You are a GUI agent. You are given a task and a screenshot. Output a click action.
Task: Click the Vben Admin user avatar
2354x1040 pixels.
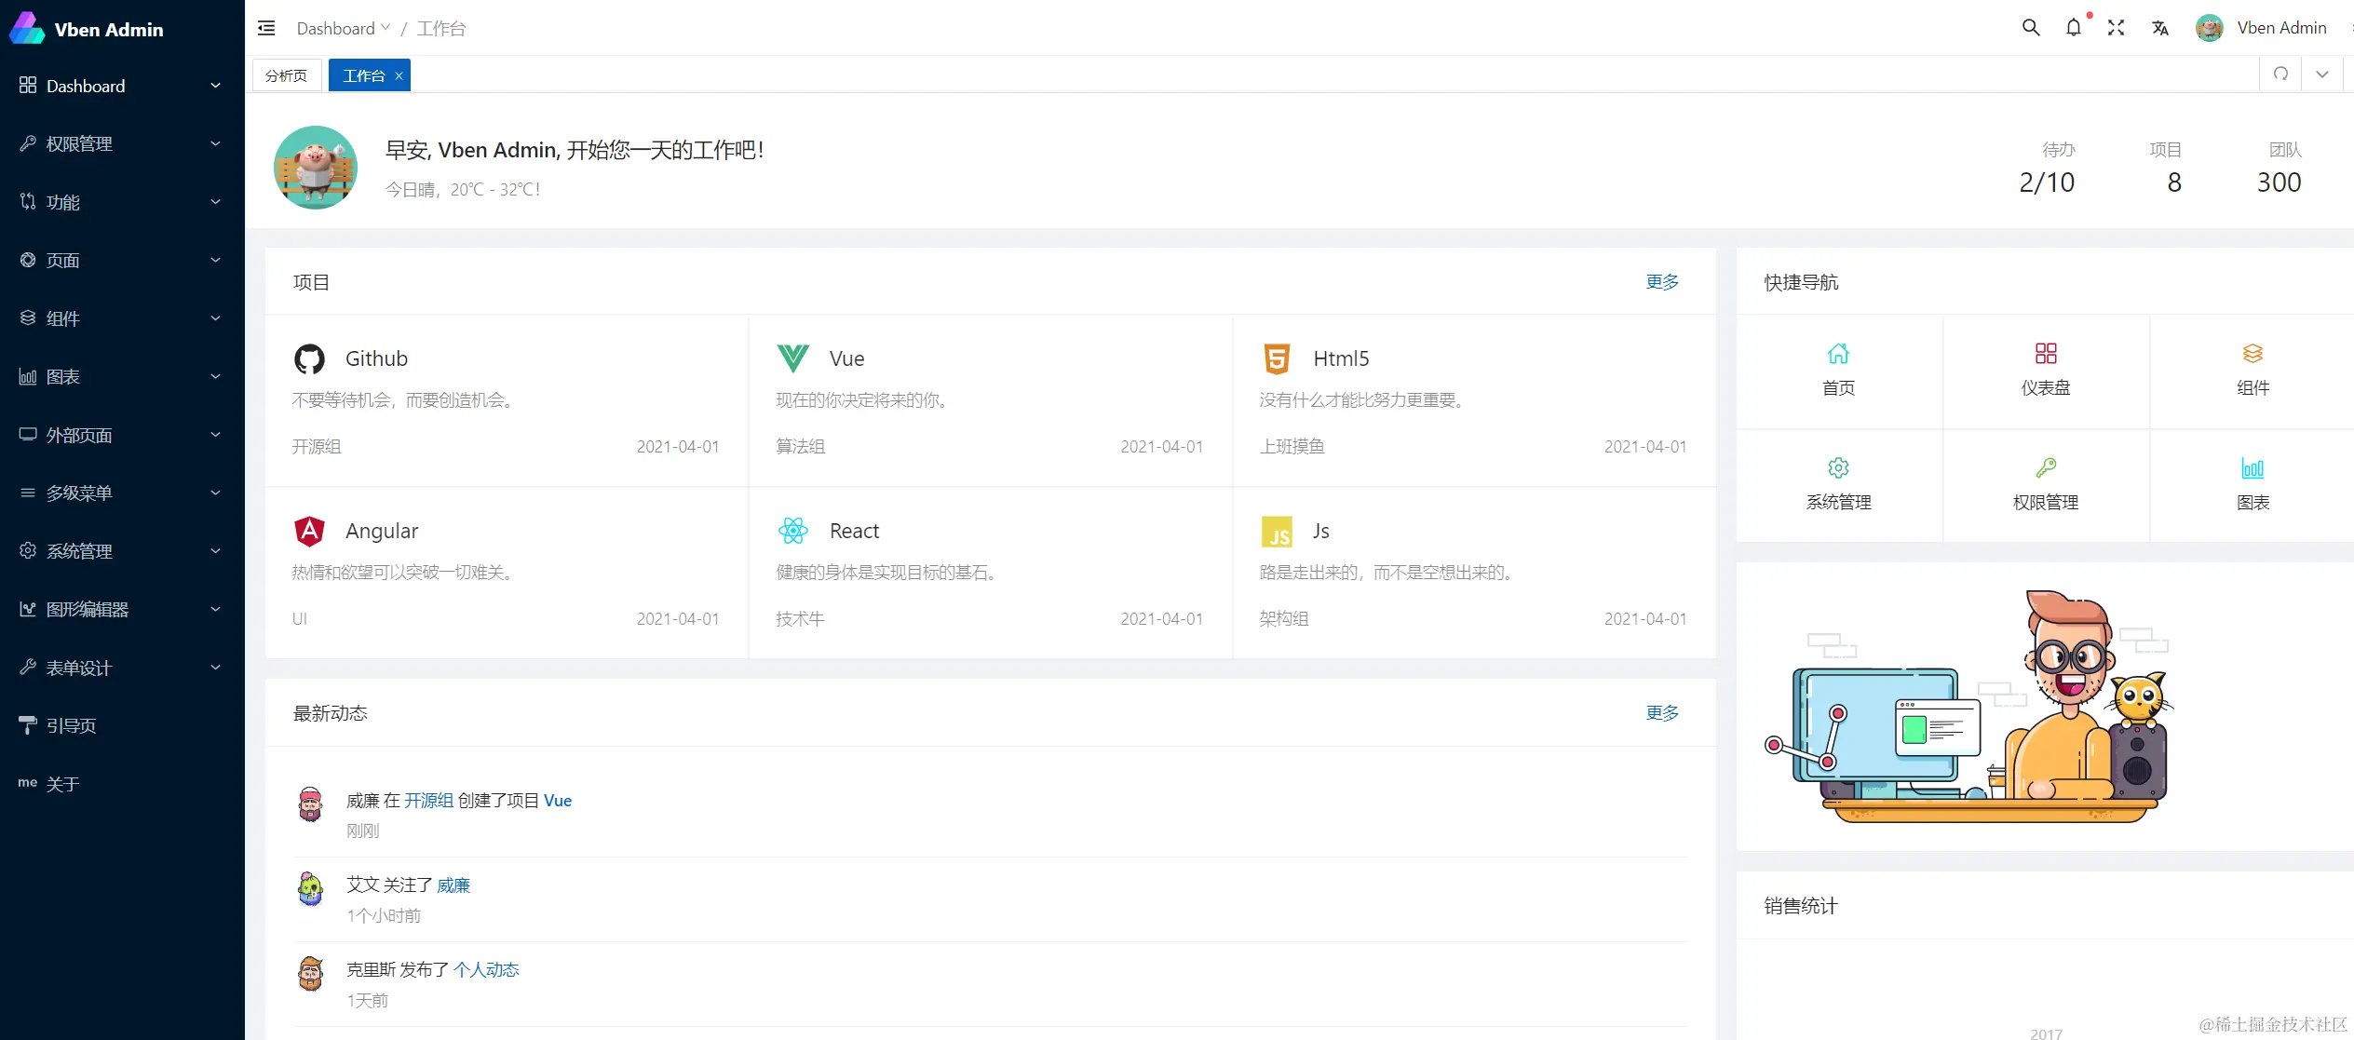click(x=2209, y=28)
